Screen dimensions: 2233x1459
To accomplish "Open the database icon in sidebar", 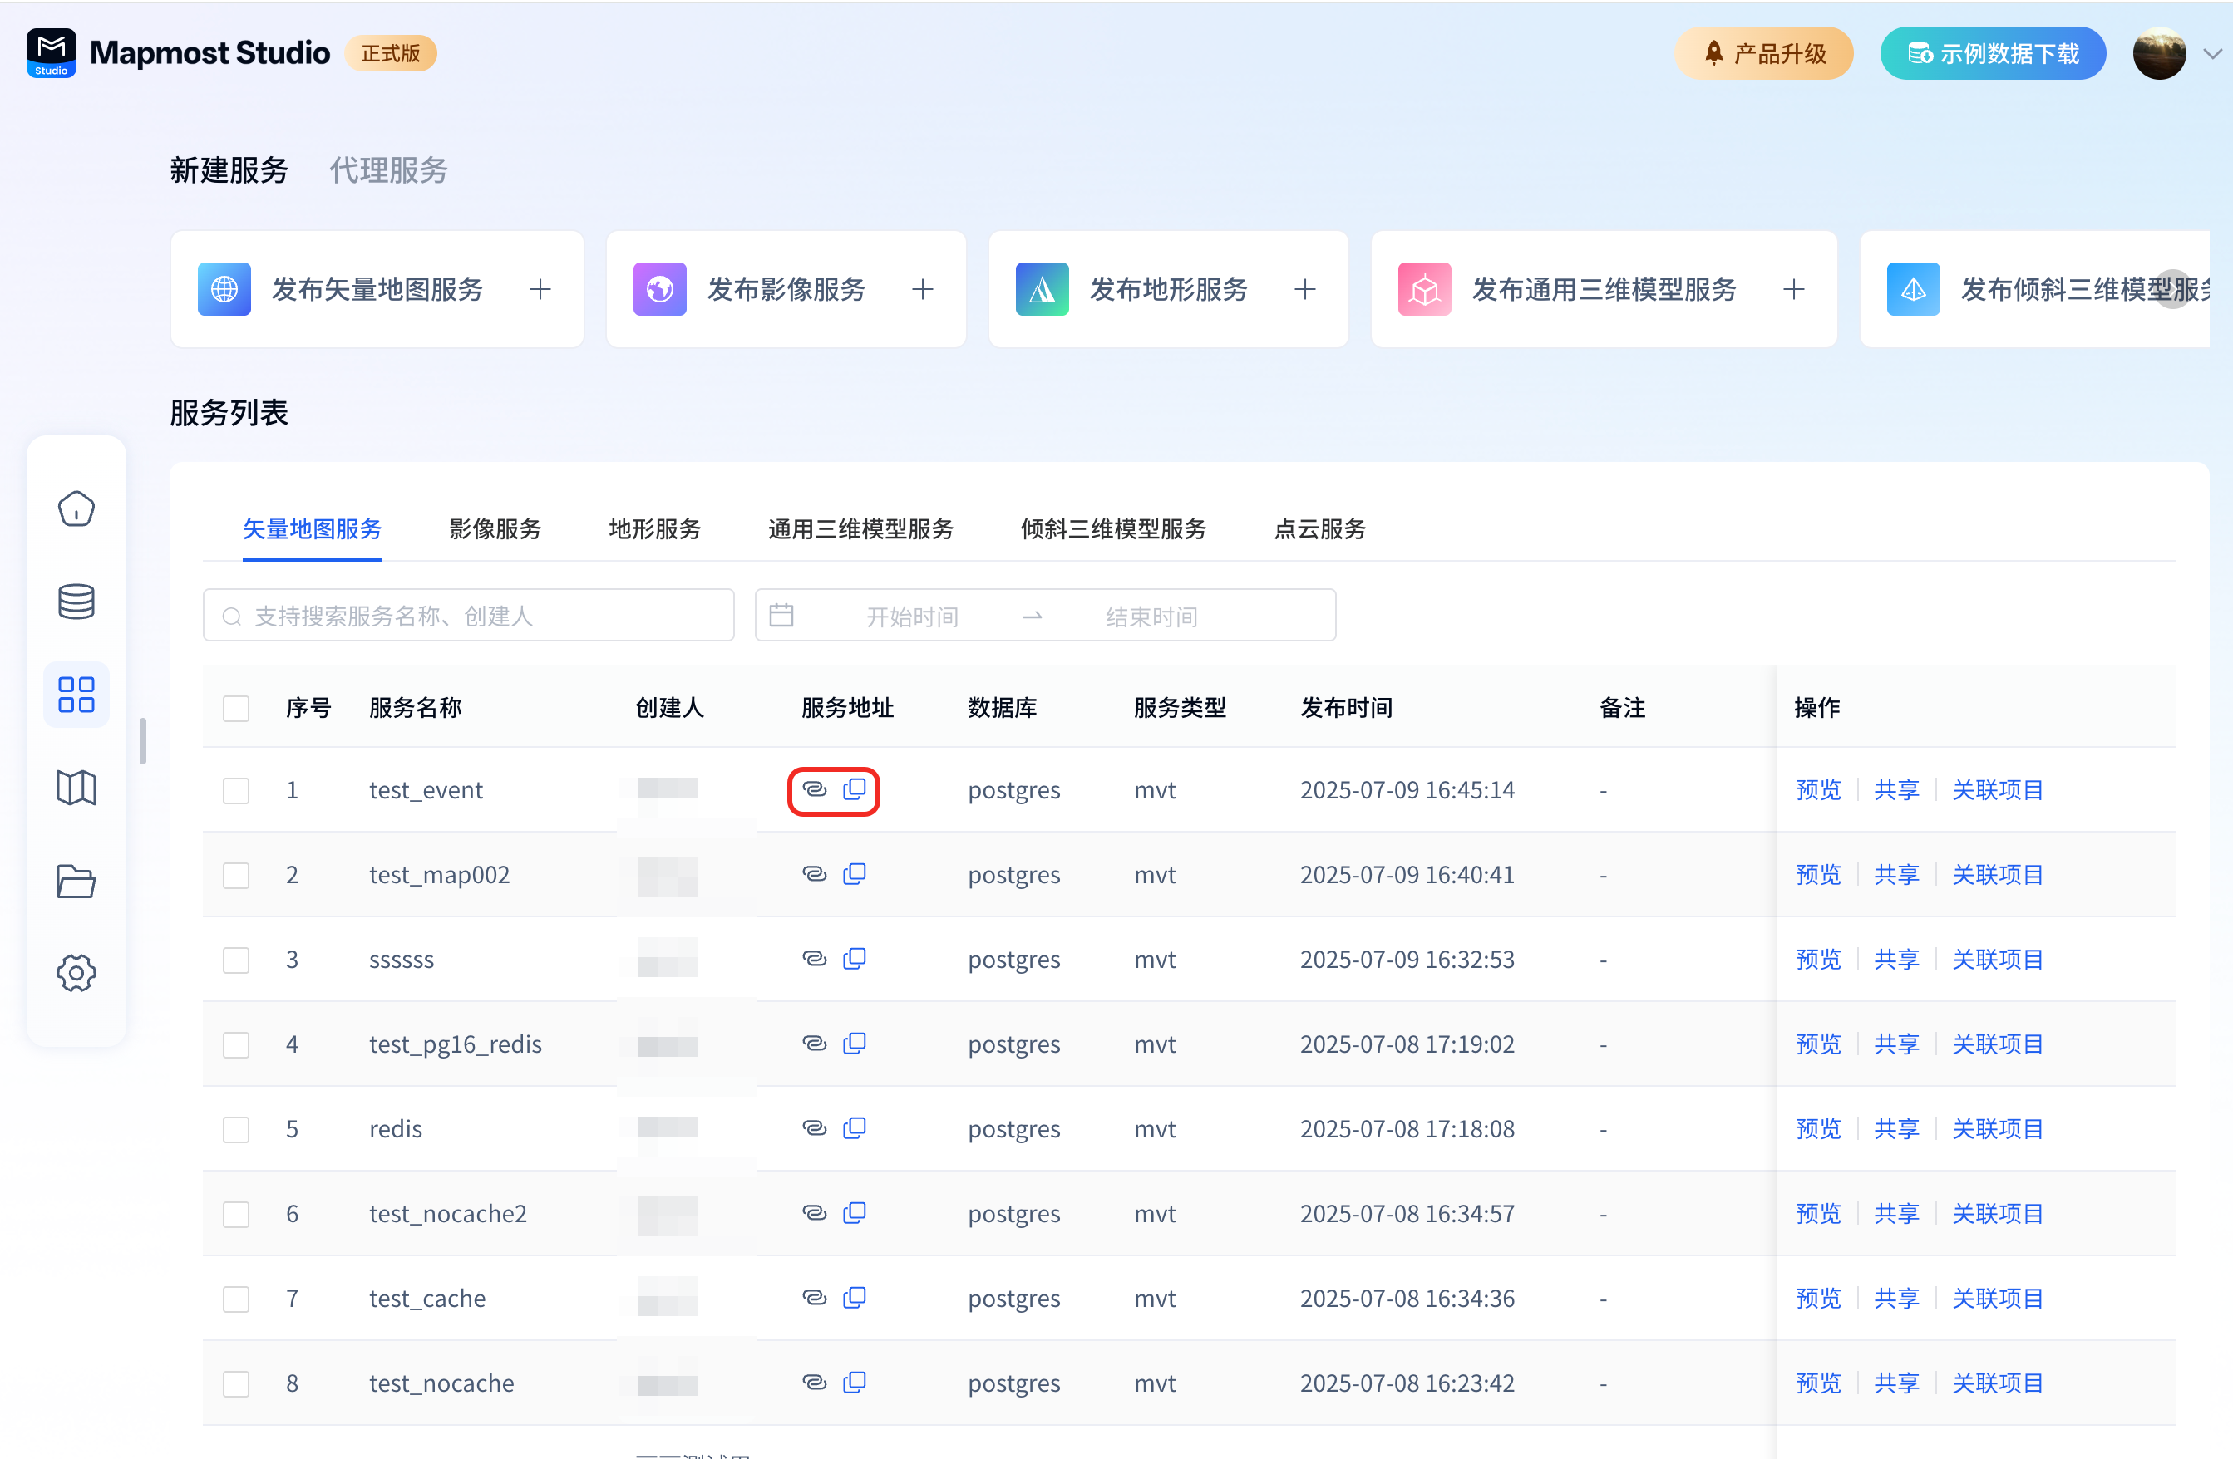I will click(x=76, y=602).
